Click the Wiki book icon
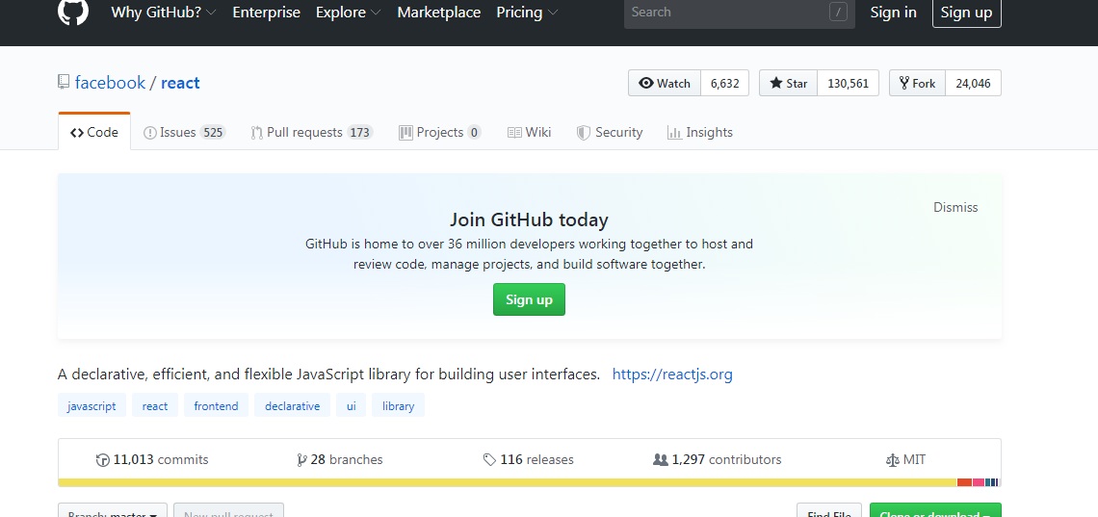The height and width of the screenshot is (517, 1098). point(514,132)
